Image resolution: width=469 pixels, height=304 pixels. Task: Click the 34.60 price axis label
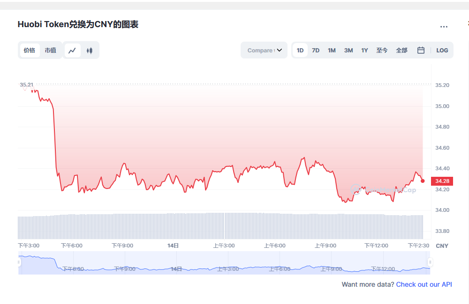tap(442, 148)
